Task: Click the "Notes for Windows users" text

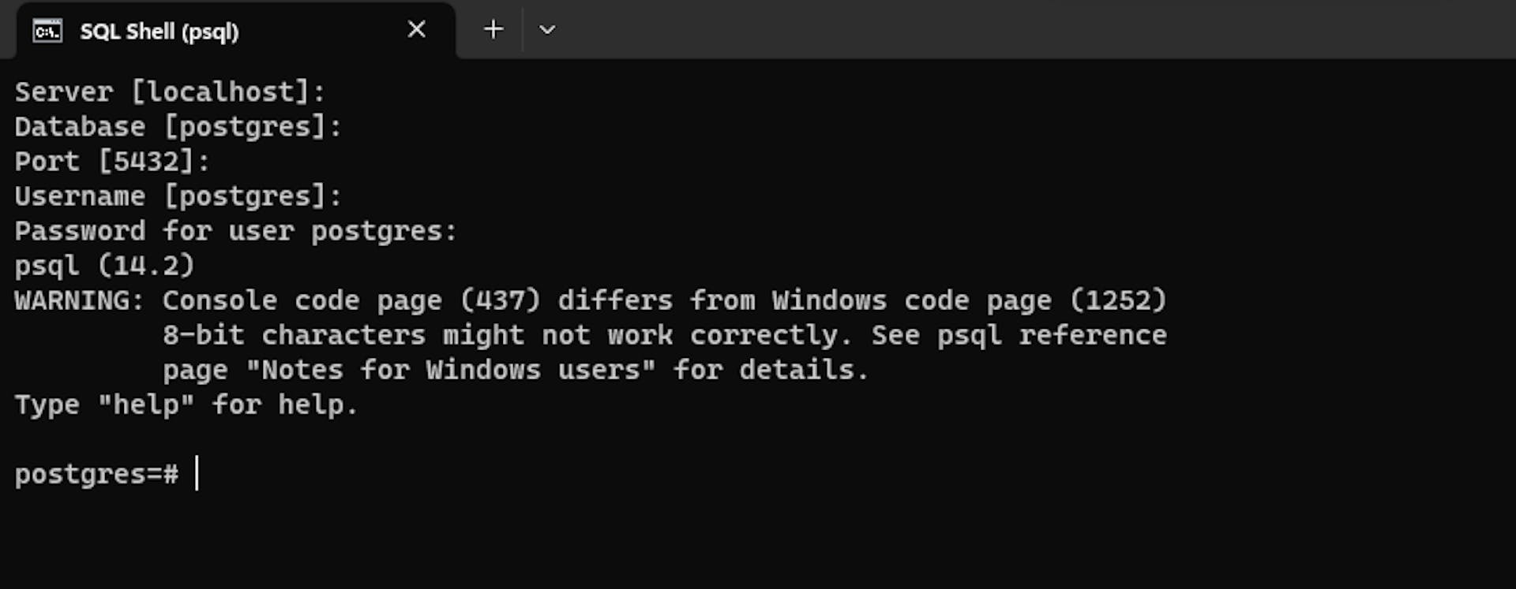Action: click(451, 370)
